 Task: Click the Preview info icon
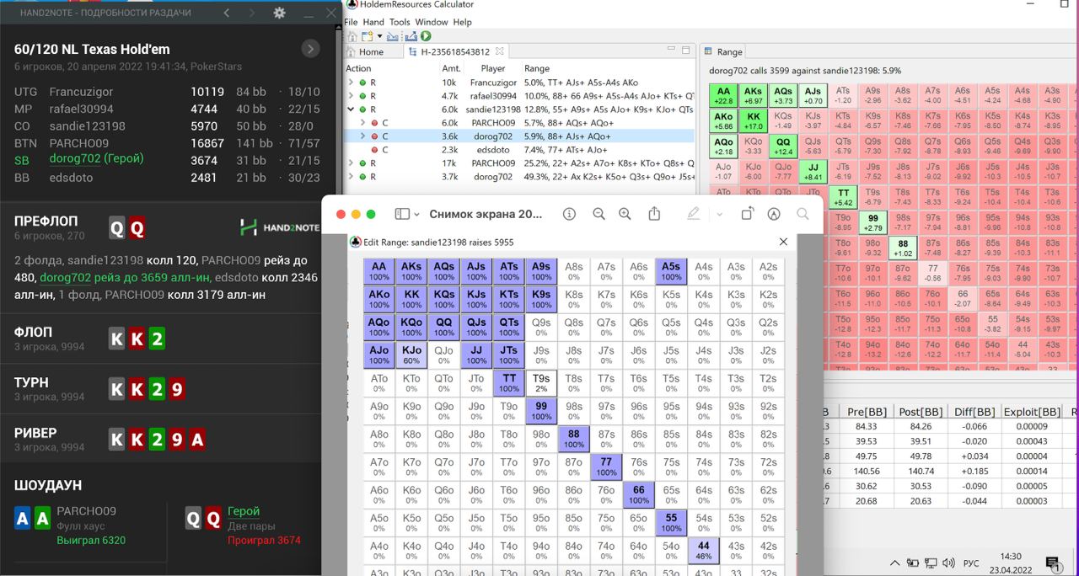(569, 214)
